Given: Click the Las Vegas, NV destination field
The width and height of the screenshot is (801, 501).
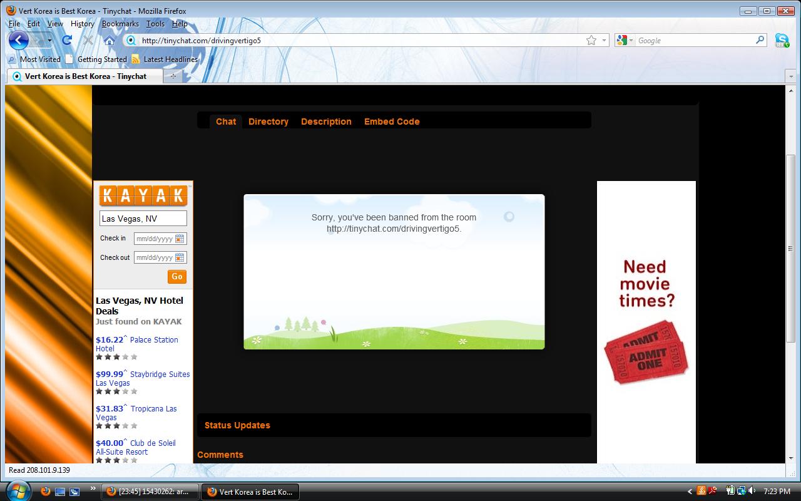Looking at the screenshot, I should 143,219.
